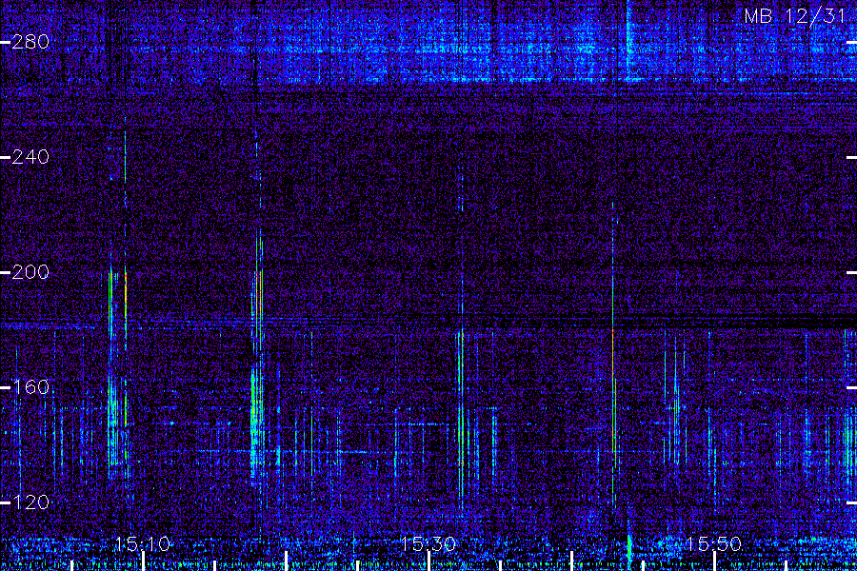Image resolution: width=857 pixels, height=571 pixels.
Task: Click the 15:50 time axis label
Action: [713, 544]
